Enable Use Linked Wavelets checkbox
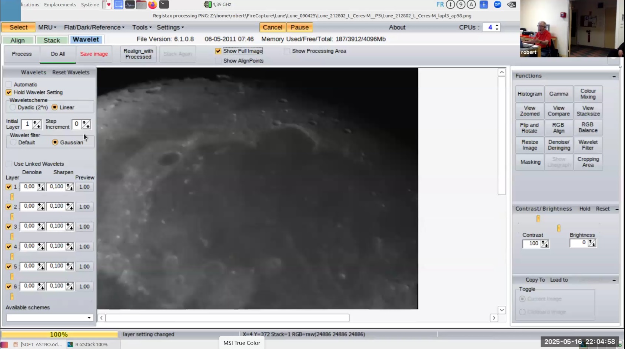The image size is (625, 349). click(x=9, y=164)
